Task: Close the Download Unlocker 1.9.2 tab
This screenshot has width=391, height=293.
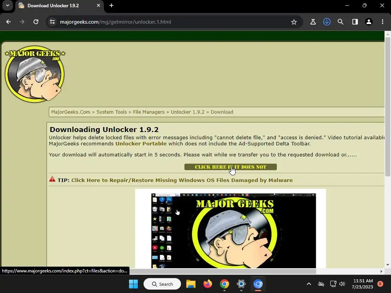Action: 99,5
